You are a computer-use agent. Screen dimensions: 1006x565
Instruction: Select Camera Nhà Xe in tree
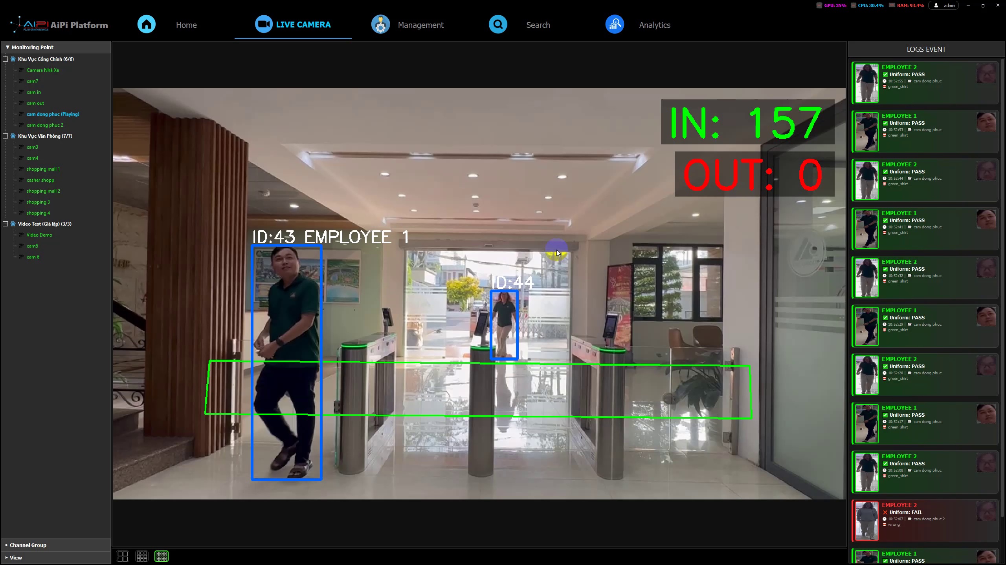point(43,70)
